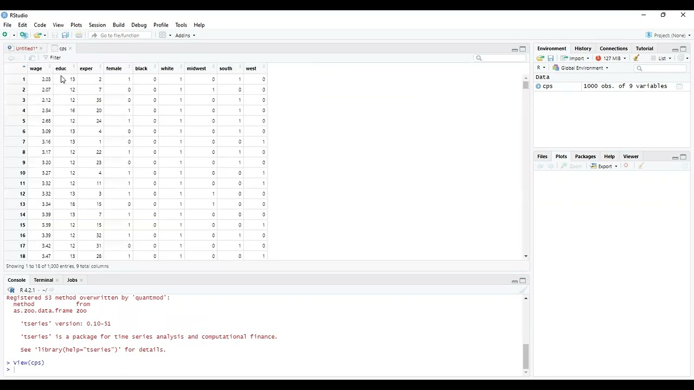Viewport: 694px width, 390px height.
Task: Switch to the Packages tab
Action: [x=585, y=157]
